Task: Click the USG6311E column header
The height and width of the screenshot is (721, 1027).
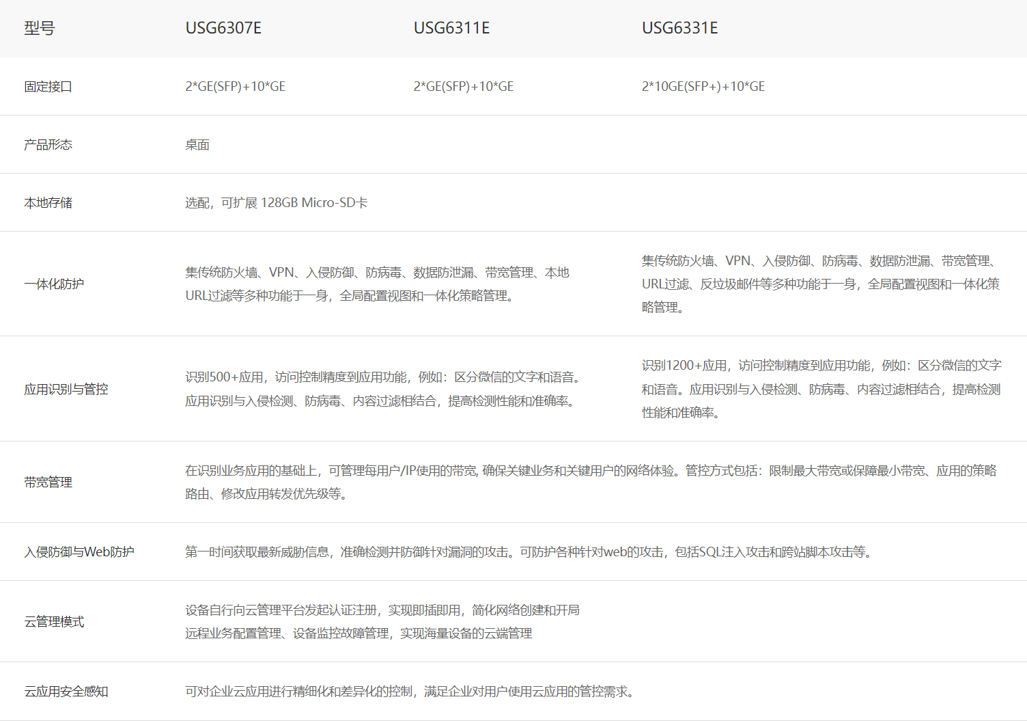Action: click(451, 28)
